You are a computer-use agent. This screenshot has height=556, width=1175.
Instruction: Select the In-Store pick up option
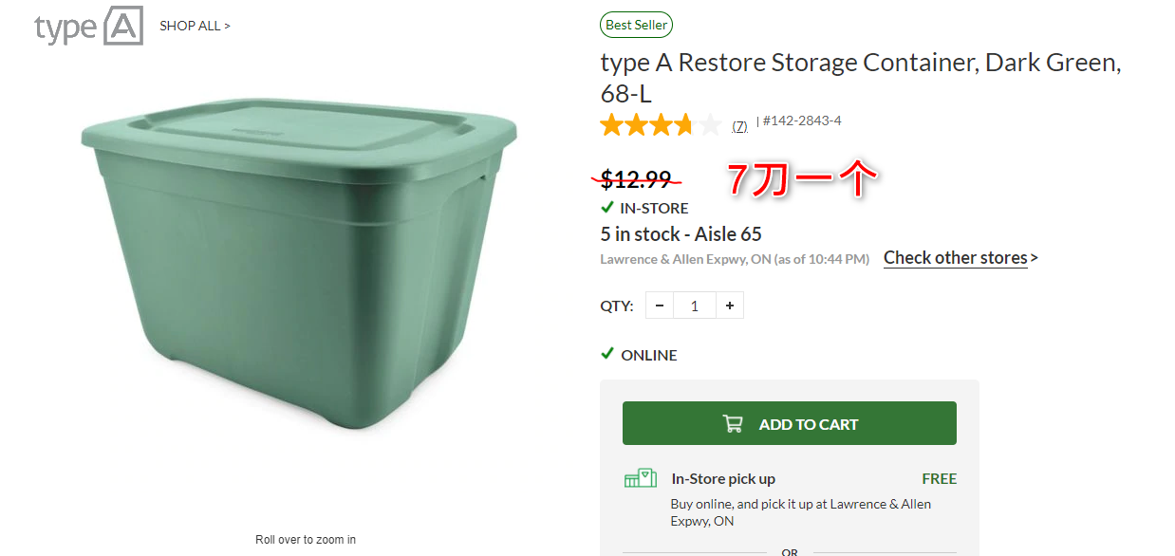[723, 479]
